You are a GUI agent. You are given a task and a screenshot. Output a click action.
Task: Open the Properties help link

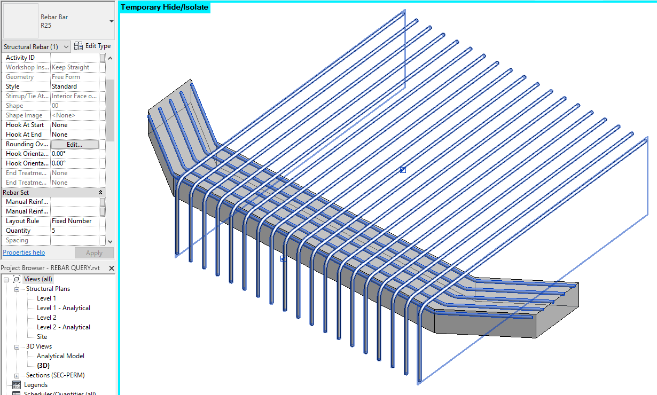tap(24, 252)
